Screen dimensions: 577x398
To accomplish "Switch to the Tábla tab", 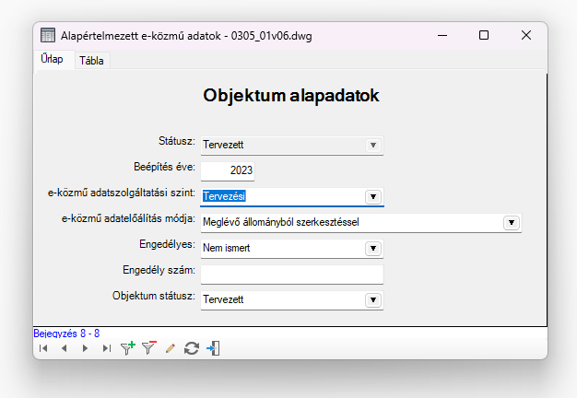I will click(x=91, y=61).
